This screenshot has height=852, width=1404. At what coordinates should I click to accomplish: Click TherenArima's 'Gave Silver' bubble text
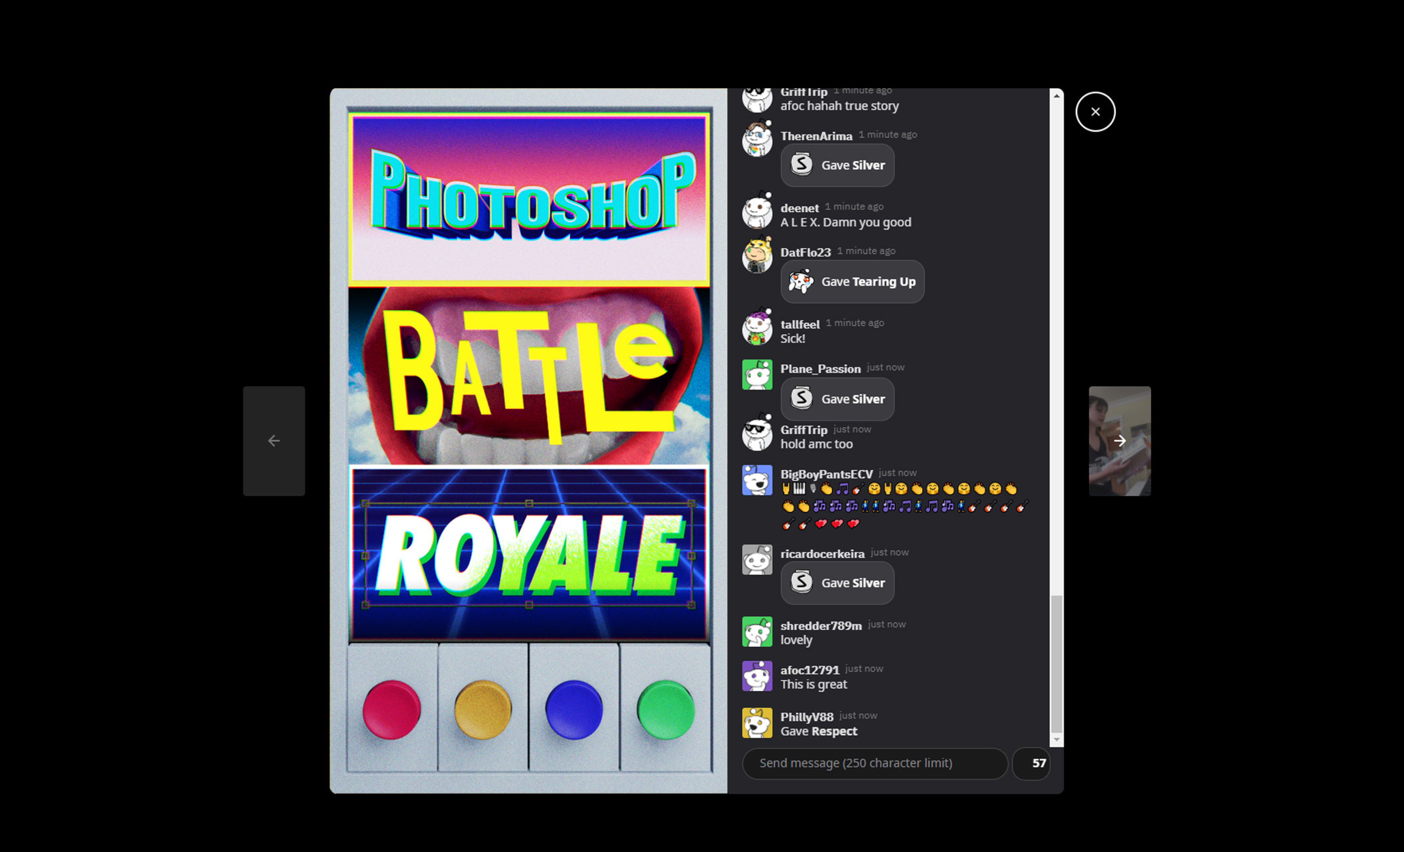point(853,165)
